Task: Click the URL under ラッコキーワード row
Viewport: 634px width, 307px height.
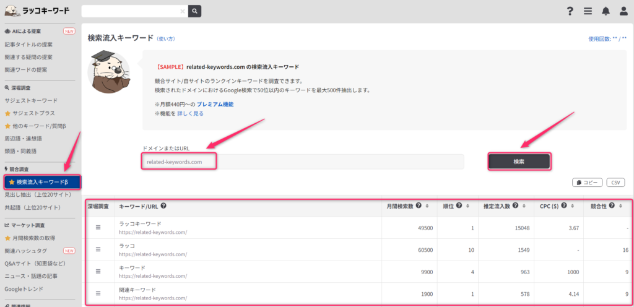Action: (153, 232)
